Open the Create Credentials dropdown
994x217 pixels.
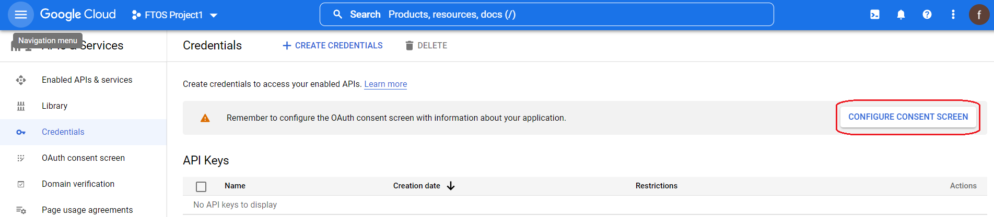pyautogui.click(x=333, y=46)
